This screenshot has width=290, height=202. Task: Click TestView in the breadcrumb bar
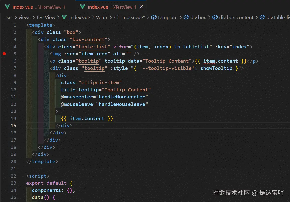pyautogui.click(x=46, y=17)
